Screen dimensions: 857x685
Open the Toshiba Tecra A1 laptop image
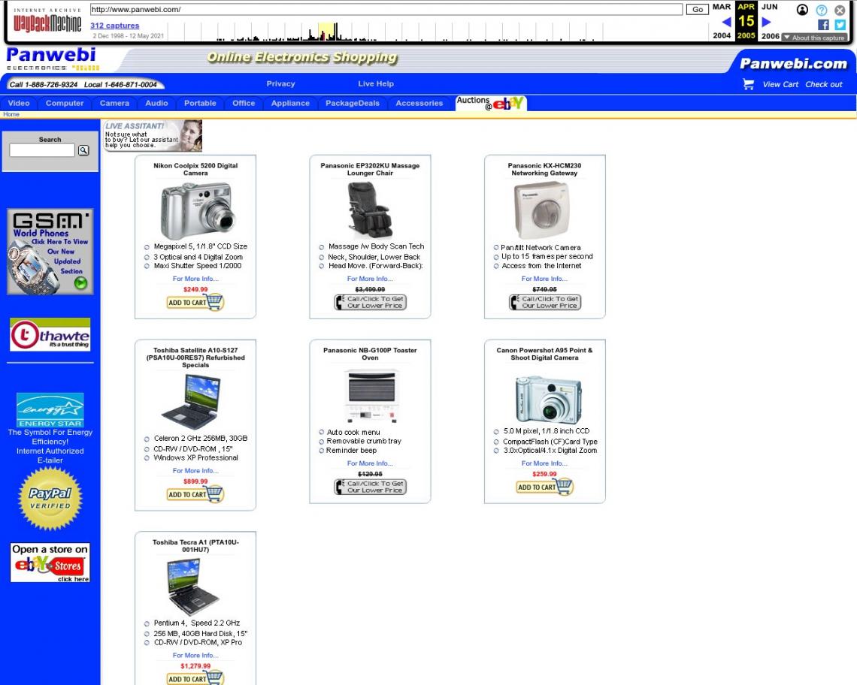point(192,587)
